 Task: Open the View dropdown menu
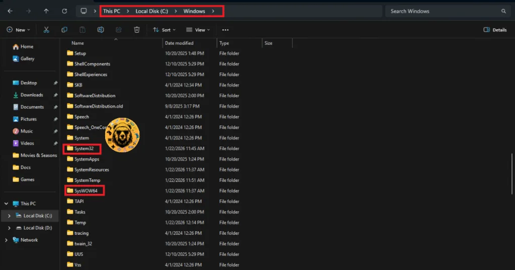click(x=197, y=30)
